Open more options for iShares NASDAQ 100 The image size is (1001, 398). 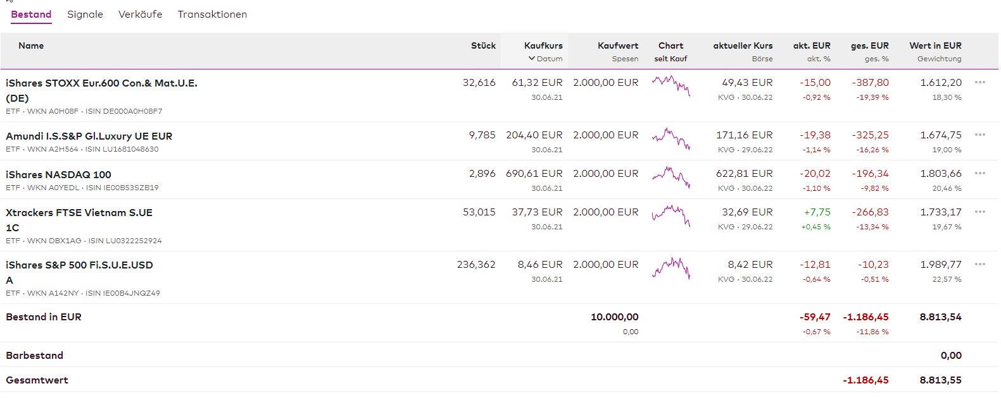pyautogui.click(x=979, y=174)
